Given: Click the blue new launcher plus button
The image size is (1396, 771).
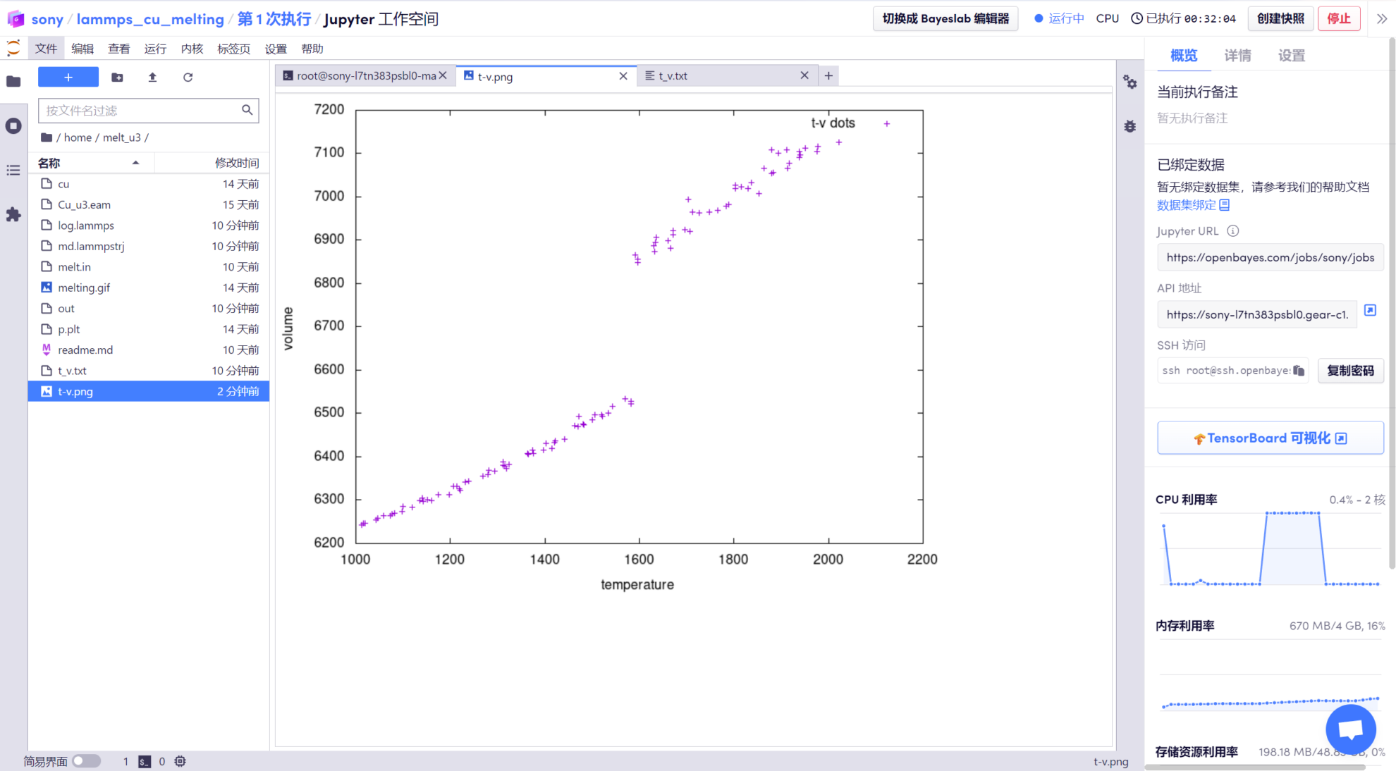Looking at the screenshot, I should coord(68,78).
